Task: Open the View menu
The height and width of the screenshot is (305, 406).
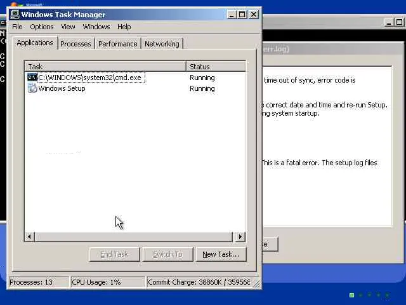Action: [68, 27]
